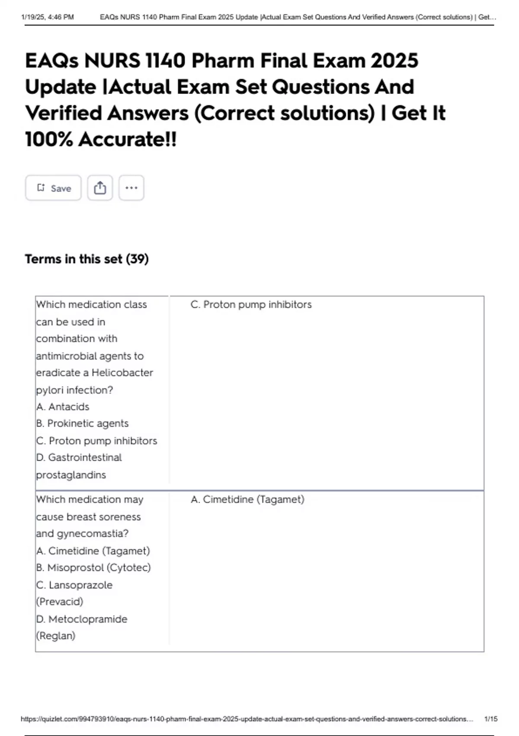Click the option "A. Antacids"
Screen dimensions: 519x736
pos(63,407)
